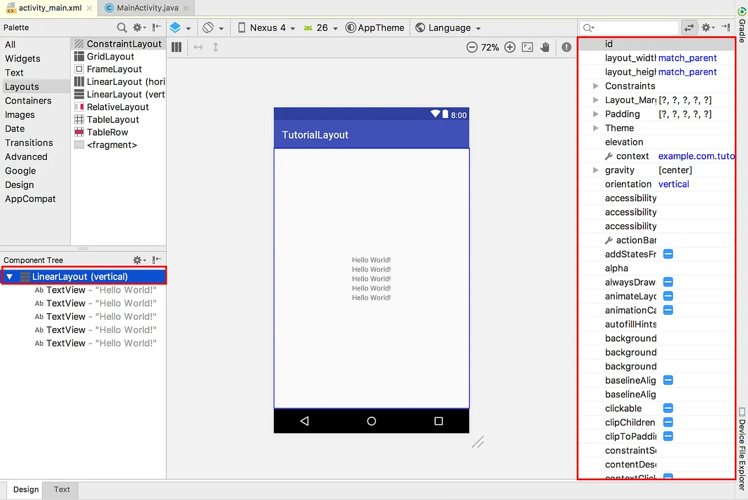Click the show blueprint columns icon

176,47
